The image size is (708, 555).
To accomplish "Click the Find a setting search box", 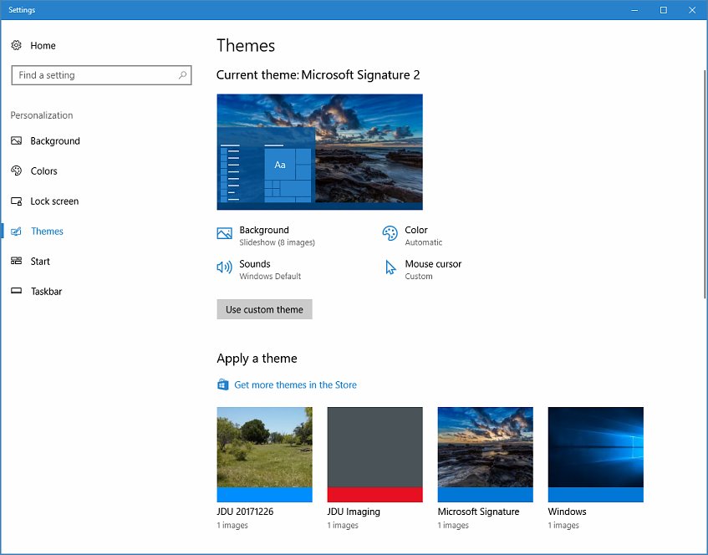I will tap(102, 75).
